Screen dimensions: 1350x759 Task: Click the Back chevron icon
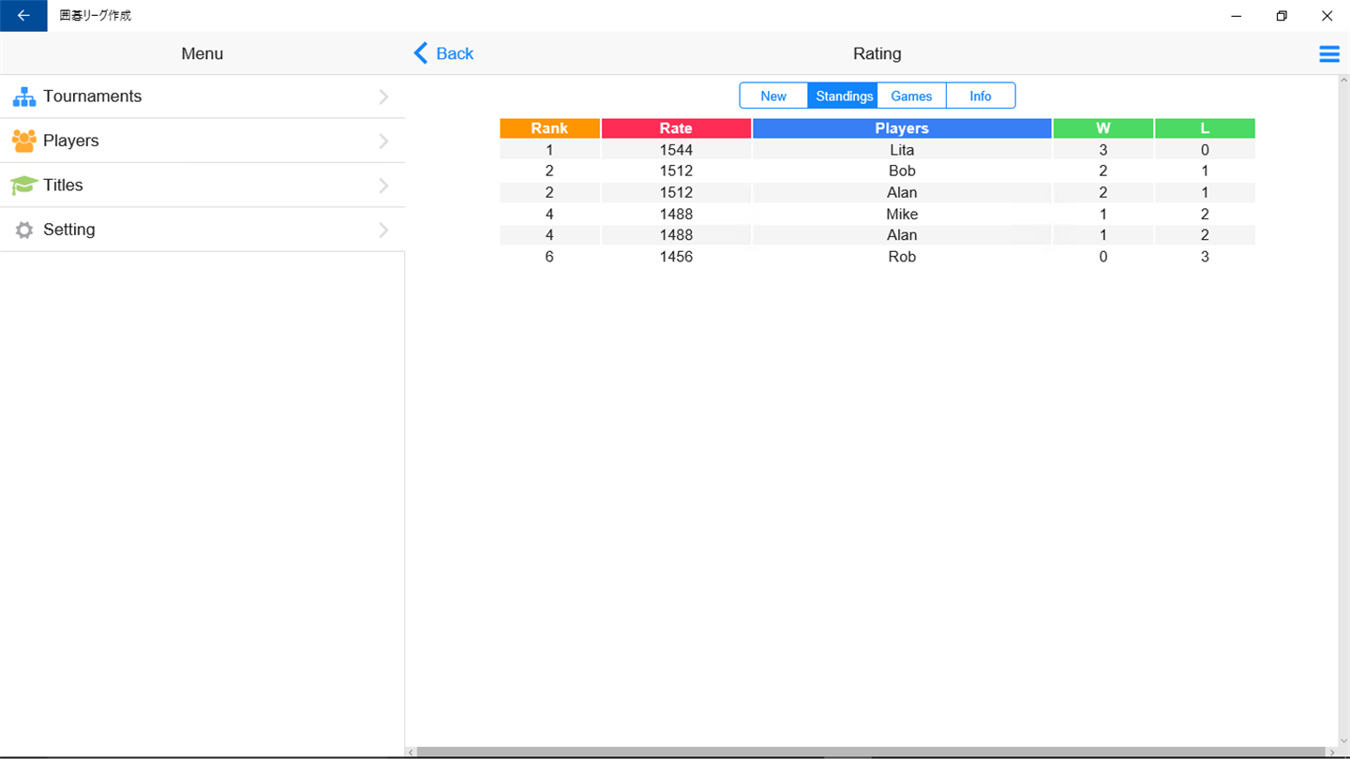[x=421, y=53]
